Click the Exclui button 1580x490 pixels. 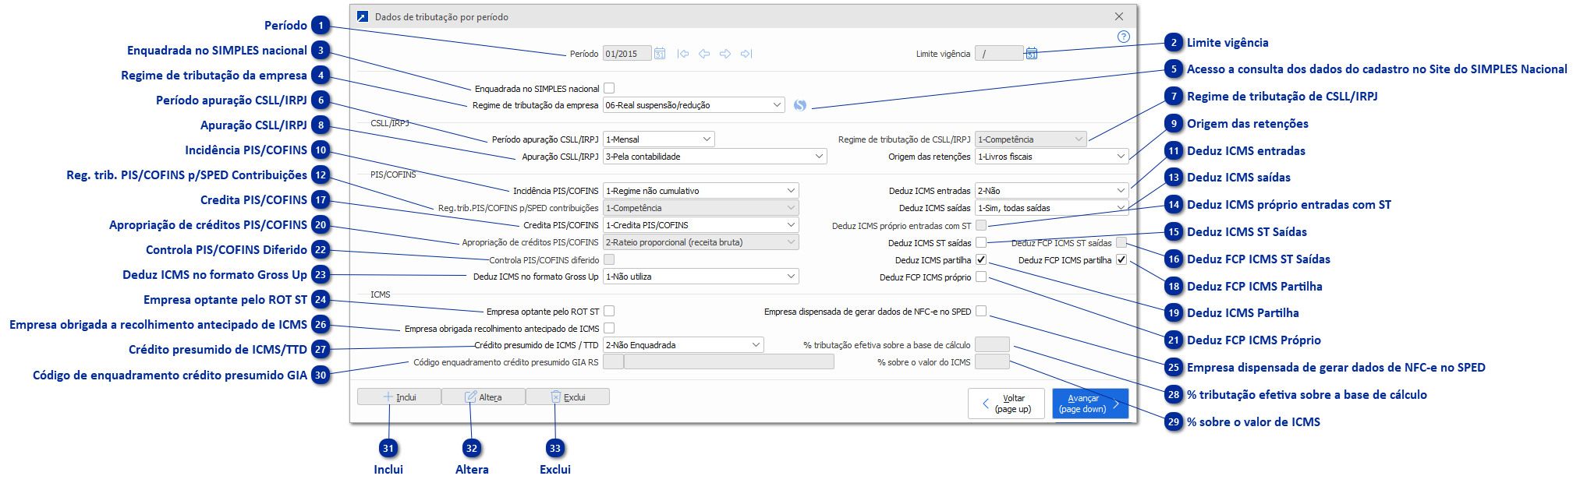pyautogui.click(x=568, y=397)
